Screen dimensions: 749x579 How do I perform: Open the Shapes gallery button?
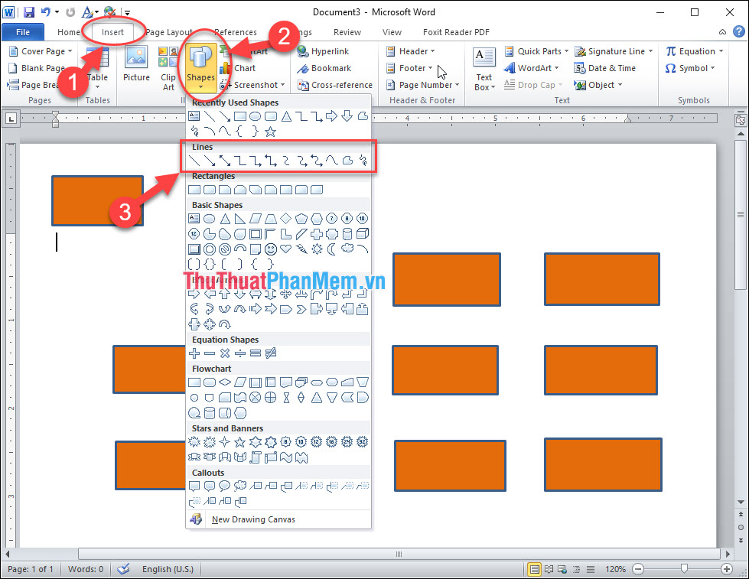(x=200, y=67)
